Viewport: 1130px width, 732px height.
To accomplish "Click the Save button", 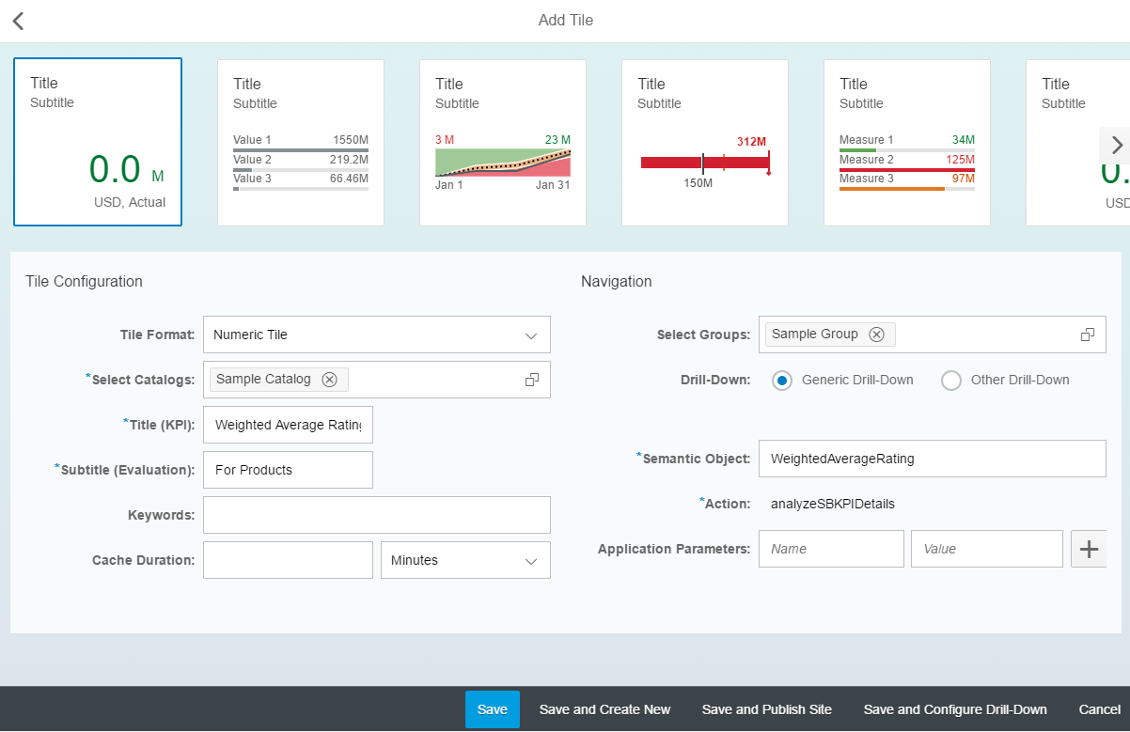I will tap(492, 709).
